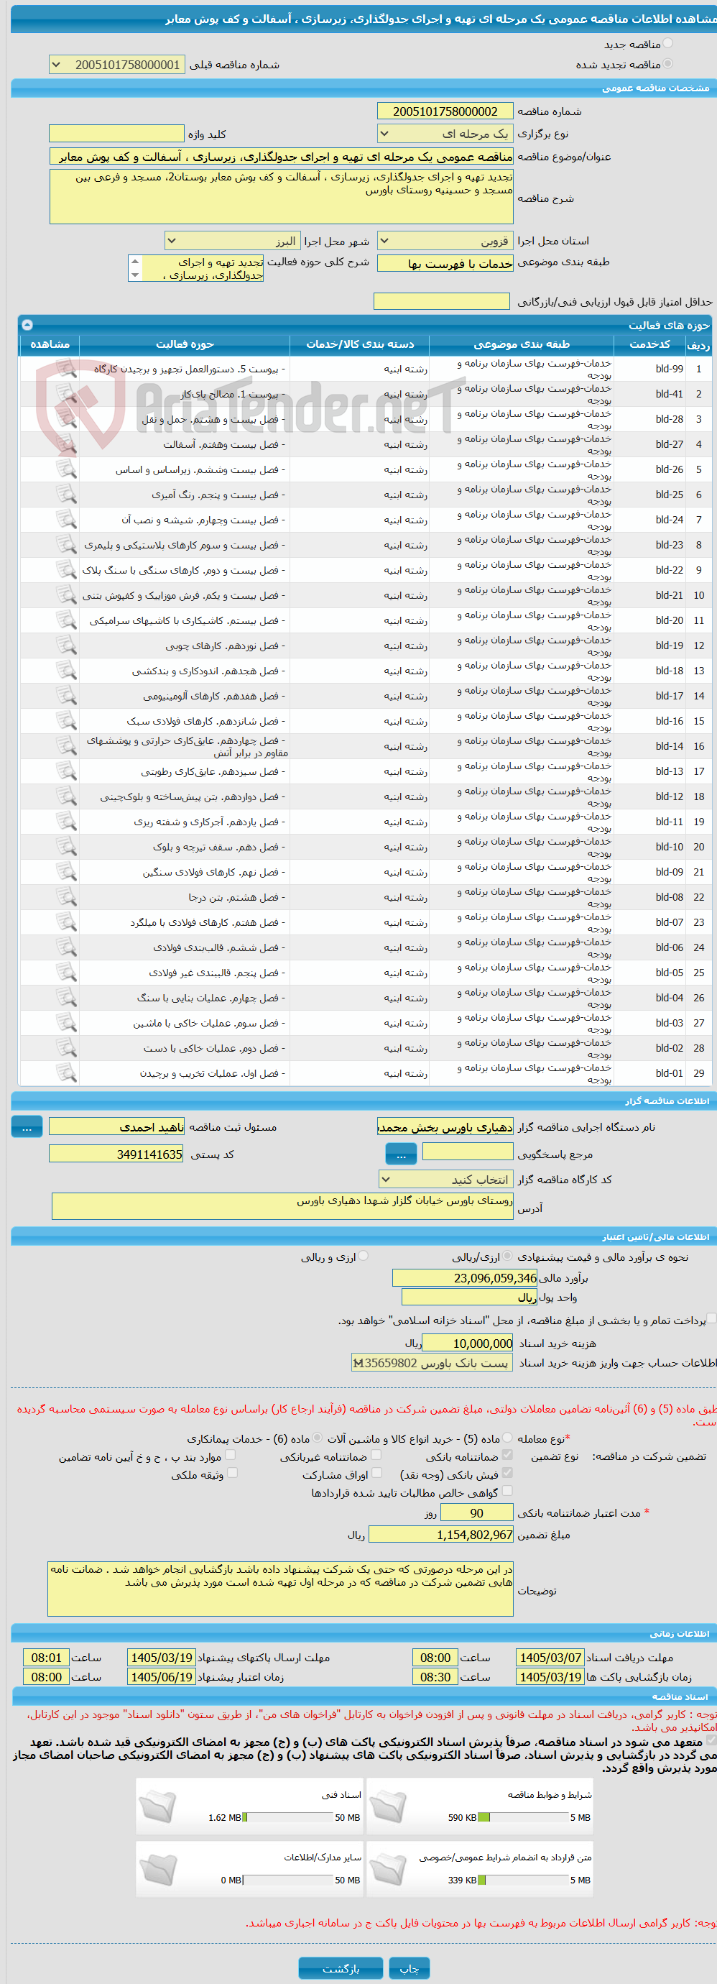
Task: Open the شرایط و ضوابط مناقصه folder icon
Action: 388,1806
